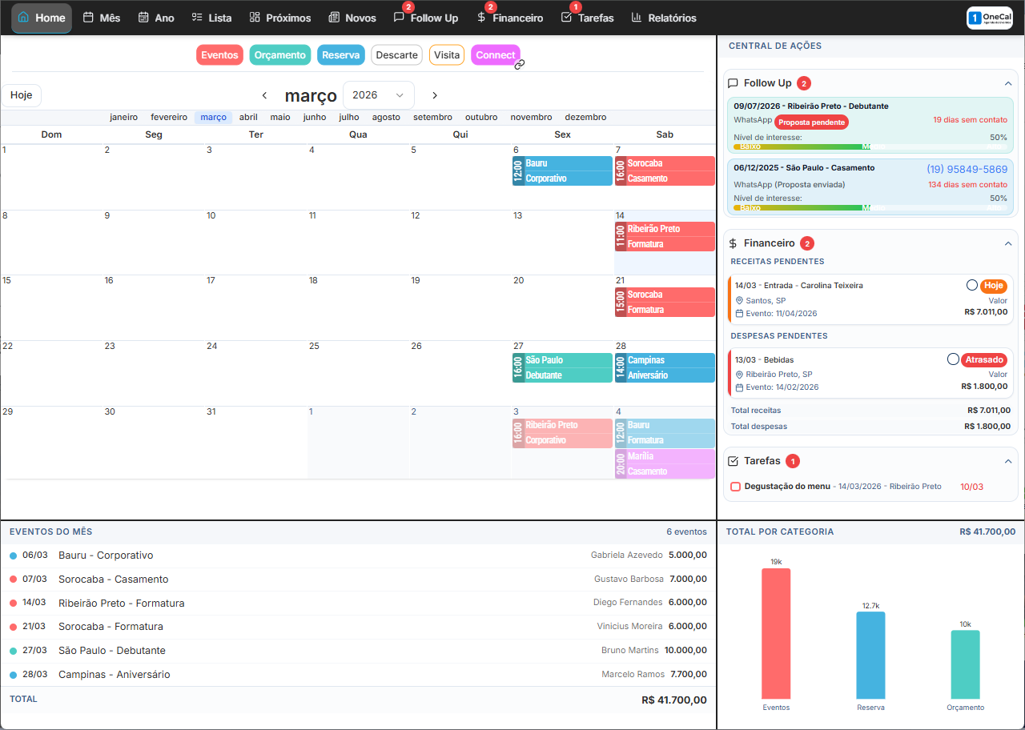Click the dollar icon in Financeiro panel header
The height and width of the screenshot is (730, 1025).
tap(733, 243)
